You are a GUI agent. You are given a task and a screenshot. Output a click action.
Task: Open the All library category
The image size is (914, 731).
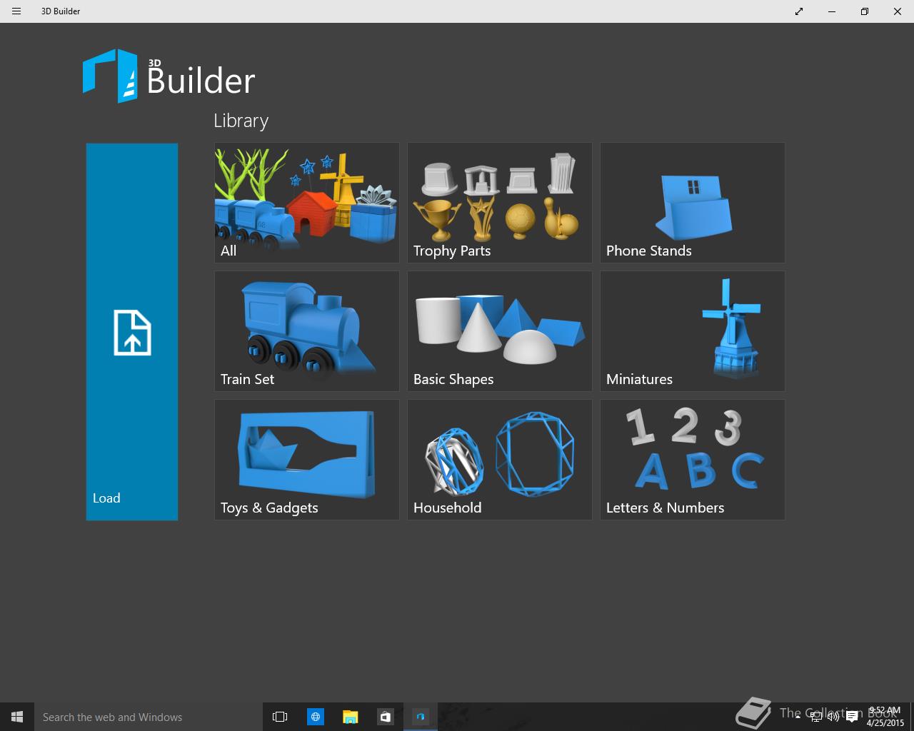(307, 203)
